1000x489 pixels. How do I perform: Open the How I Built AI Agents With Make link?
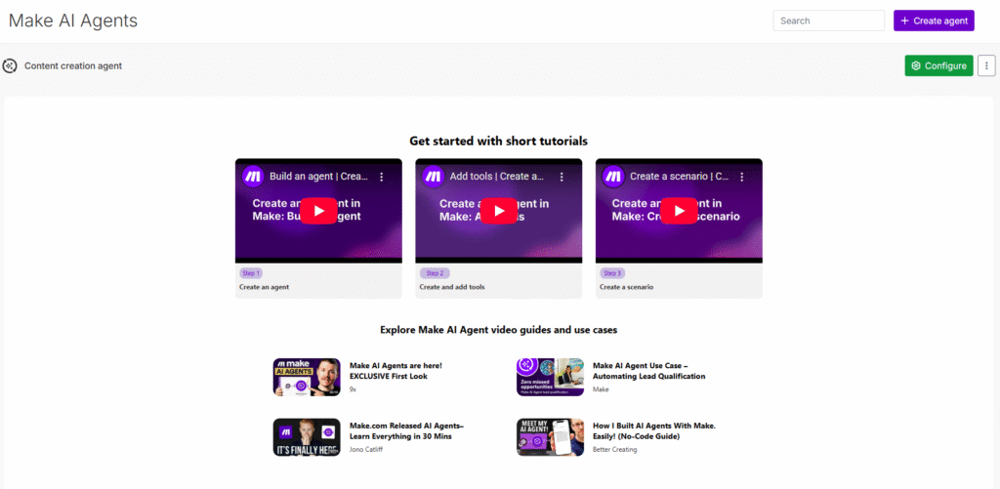pos(650,430)
